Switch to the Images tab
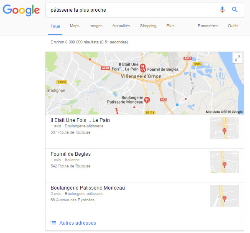 pos(96,26)
